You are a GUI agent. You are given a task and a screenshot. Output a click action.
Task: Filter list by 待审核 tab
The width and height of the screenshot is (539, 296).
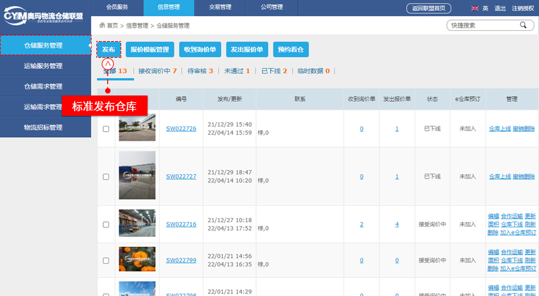click(200, 71)
